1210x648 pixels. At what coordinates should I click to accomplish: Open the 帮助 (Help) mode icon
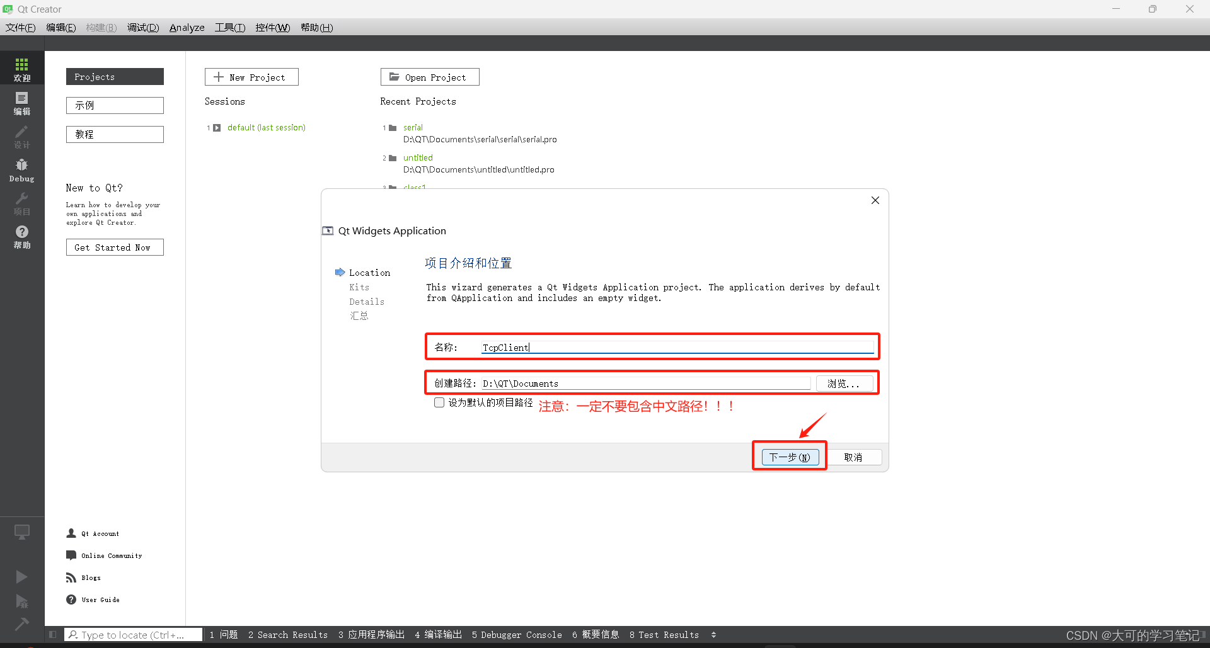point(21,237)
